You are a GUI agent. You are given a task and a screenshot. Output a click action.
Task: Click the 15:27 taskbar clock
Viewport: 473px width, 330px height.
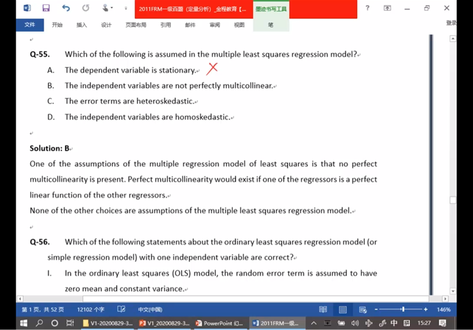[x=424, y=323]
